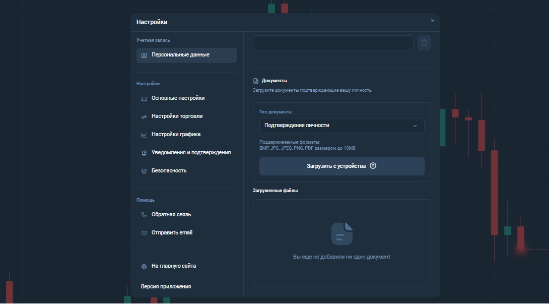Click the globe icon for На главную сайта

(144, 266)
